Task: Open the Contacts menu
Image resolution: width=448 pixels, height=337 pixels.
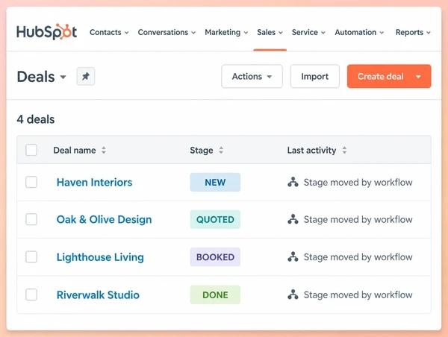Action: pos(109,32)
